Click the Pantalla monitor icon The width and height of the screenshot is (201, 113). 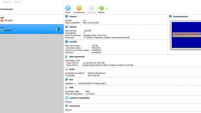coord(67,42)
